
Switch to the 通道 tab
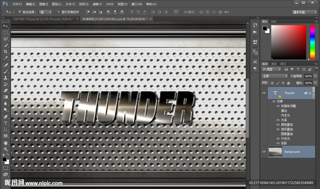click(x=274, y=64)
